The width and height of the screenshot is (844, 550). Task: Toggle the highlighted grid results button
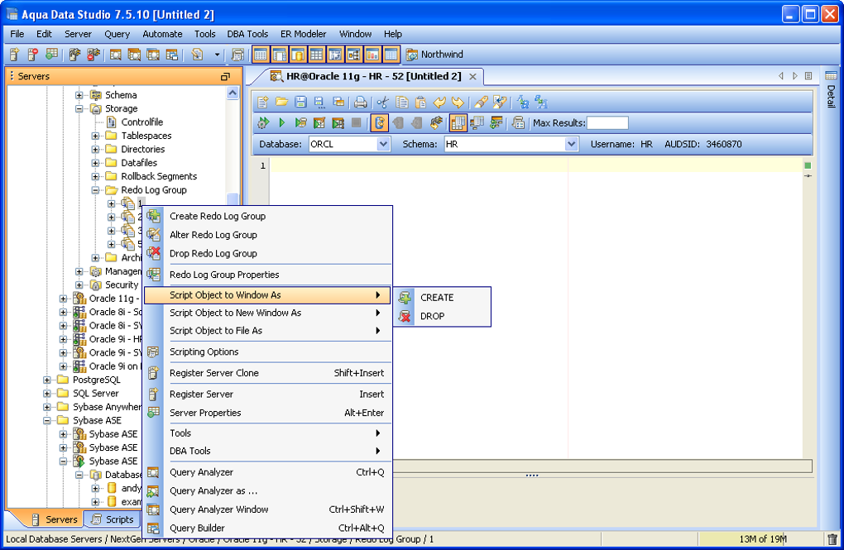[458, 123]
